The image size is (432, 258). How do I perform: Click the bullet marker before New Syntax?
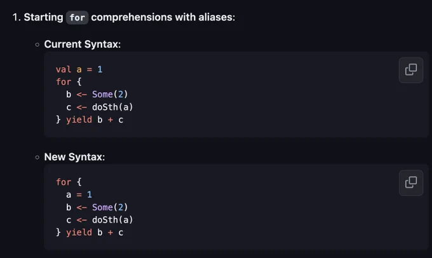click(x=37, y=158)
